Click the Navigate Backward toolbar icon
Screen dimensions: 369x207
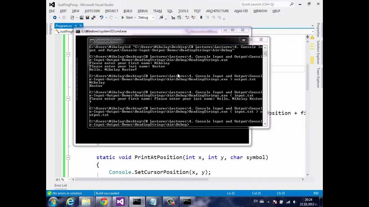coord(54,18)
